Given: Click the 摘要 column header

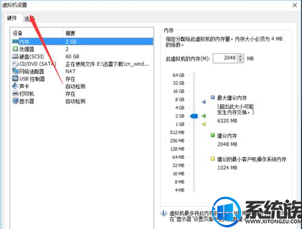Looking at the screenshot, I should pos(109,33).
